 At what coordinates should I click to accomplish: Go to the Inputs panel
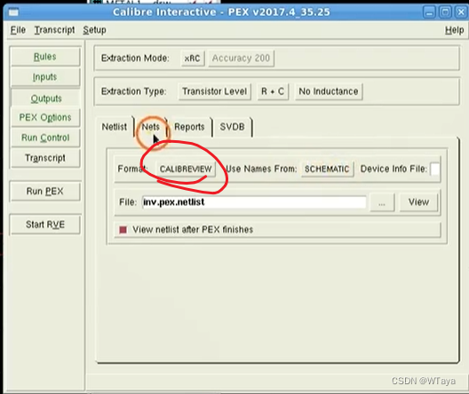click(45, 77)
